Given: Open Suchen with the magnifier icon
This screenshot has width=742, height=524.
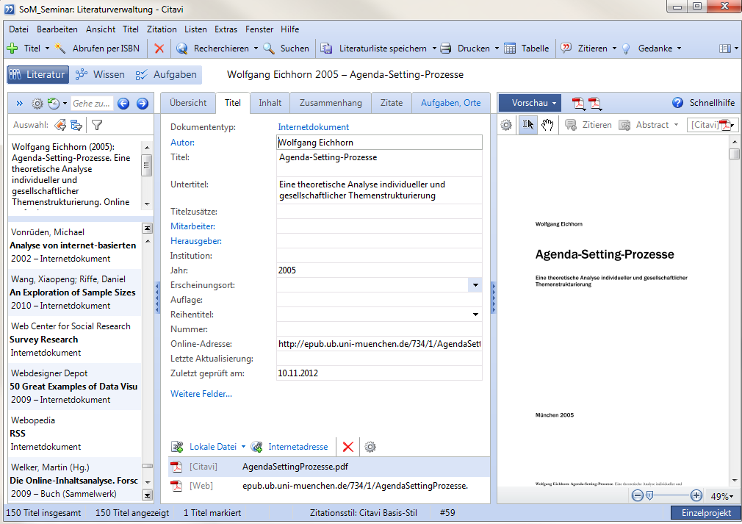Looking at the screenshot, I should [x=270, y=49].
